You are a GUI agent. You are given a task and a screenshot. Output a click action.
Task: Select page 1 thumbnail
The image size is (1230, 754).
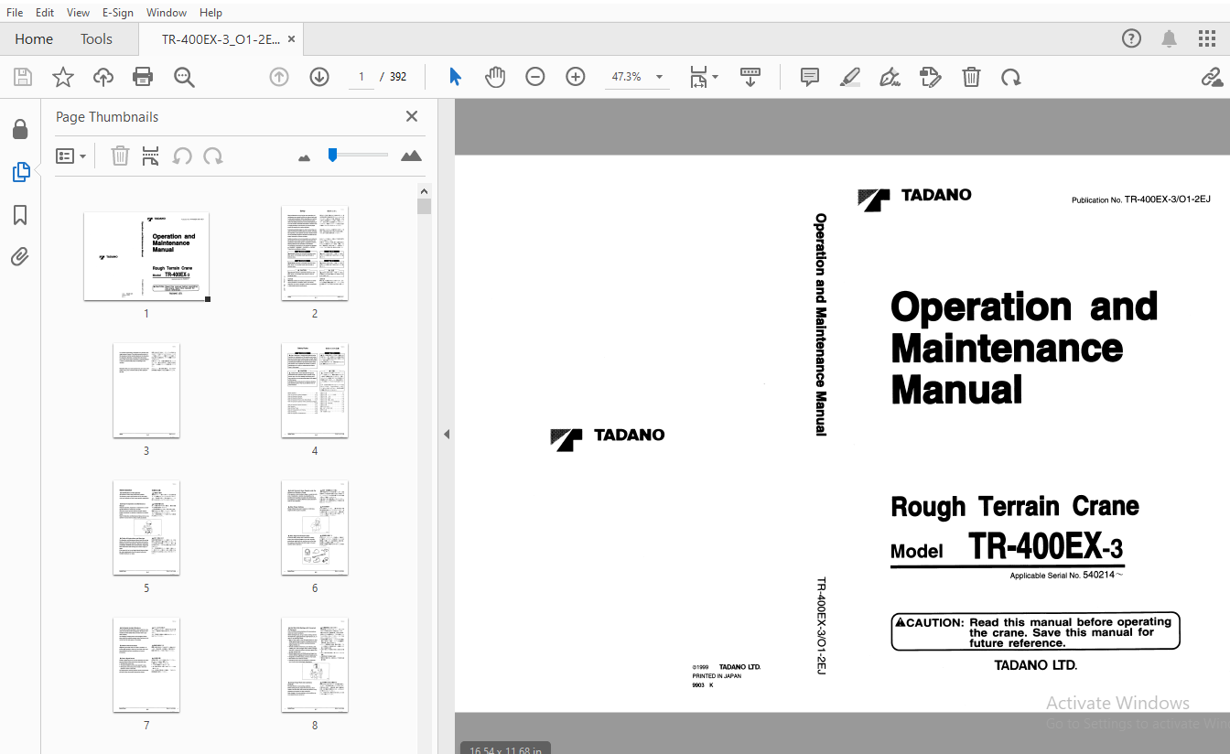pos(146,256)
